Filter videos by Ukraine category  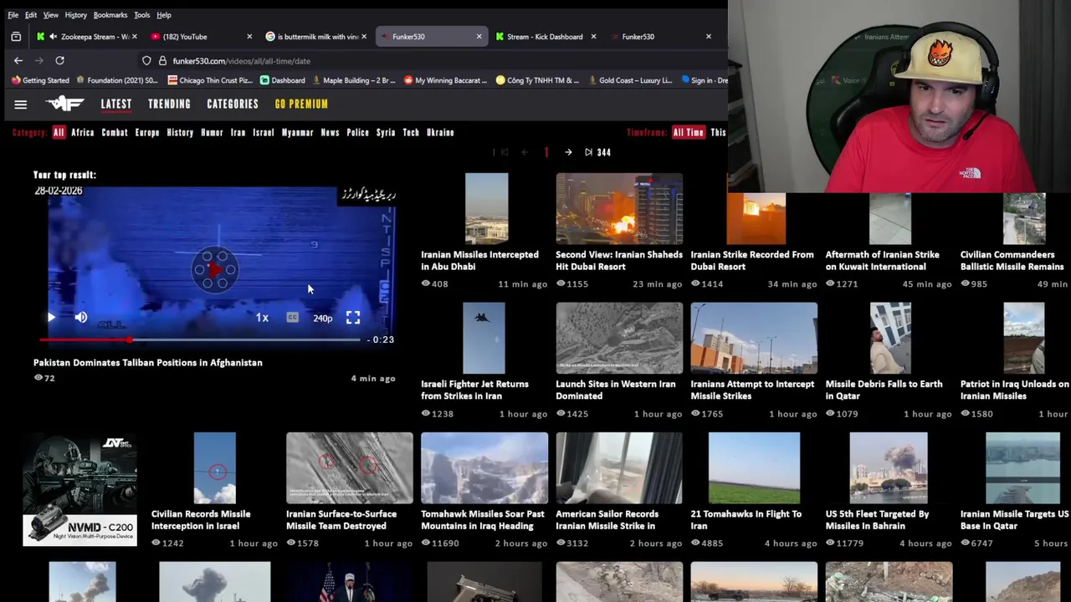(440, 132)
